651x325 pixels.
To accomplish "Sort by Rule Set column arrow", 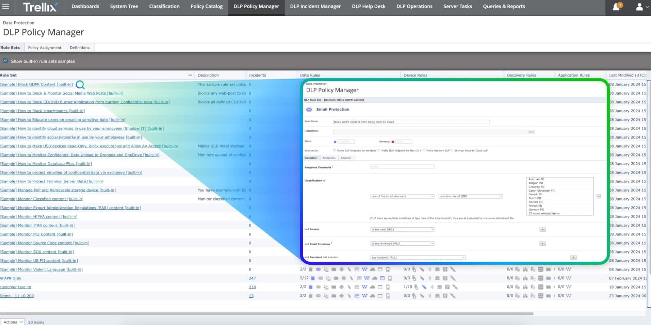I will [x=190, y=75].
